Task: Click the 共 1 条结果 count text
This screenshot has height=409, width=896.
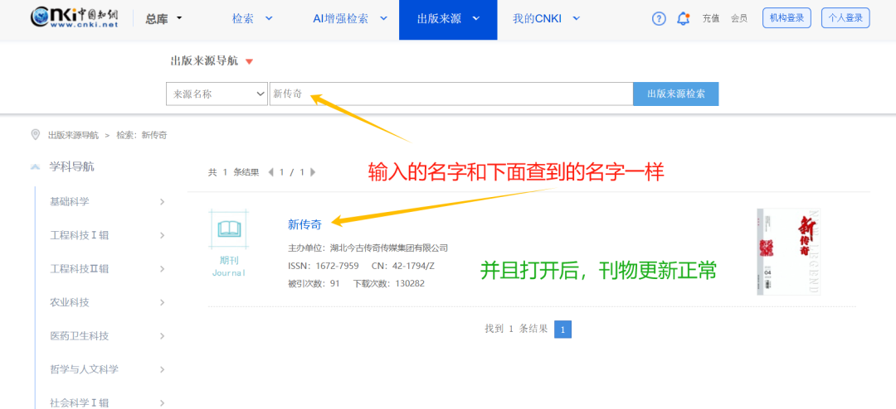Action: [x=233, y=171]
